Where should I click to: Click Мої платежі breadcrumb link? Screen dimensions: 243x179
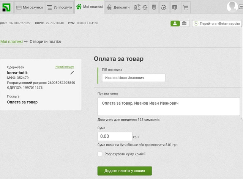click(x=11, y=41)
